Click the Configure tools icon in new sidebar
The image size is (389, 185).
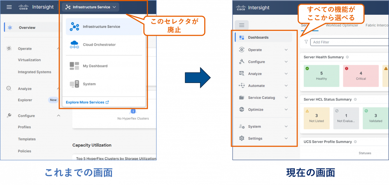pyautogui.click(x=242, y=62)
